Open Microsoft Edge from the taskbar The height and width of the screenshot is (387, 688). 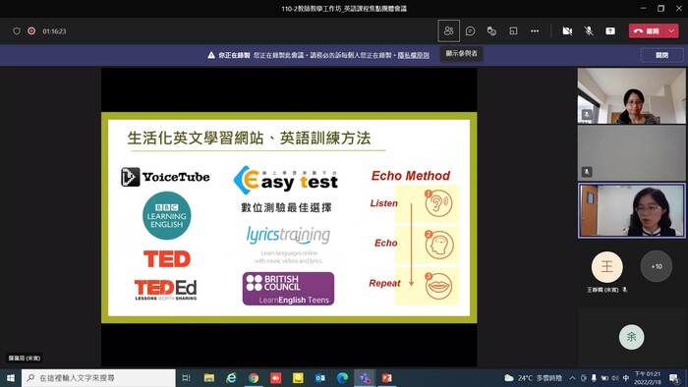pos(342,378)
